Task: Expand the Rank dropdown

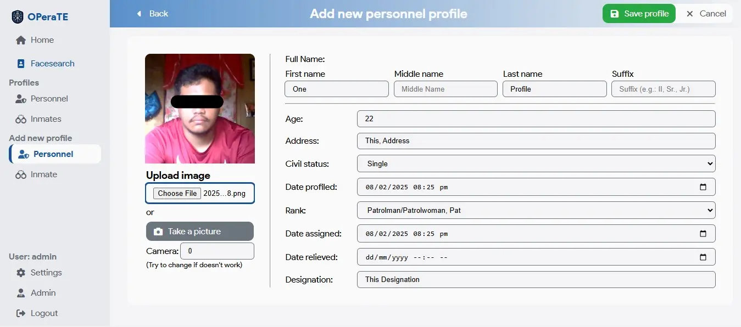Action: 536,210
